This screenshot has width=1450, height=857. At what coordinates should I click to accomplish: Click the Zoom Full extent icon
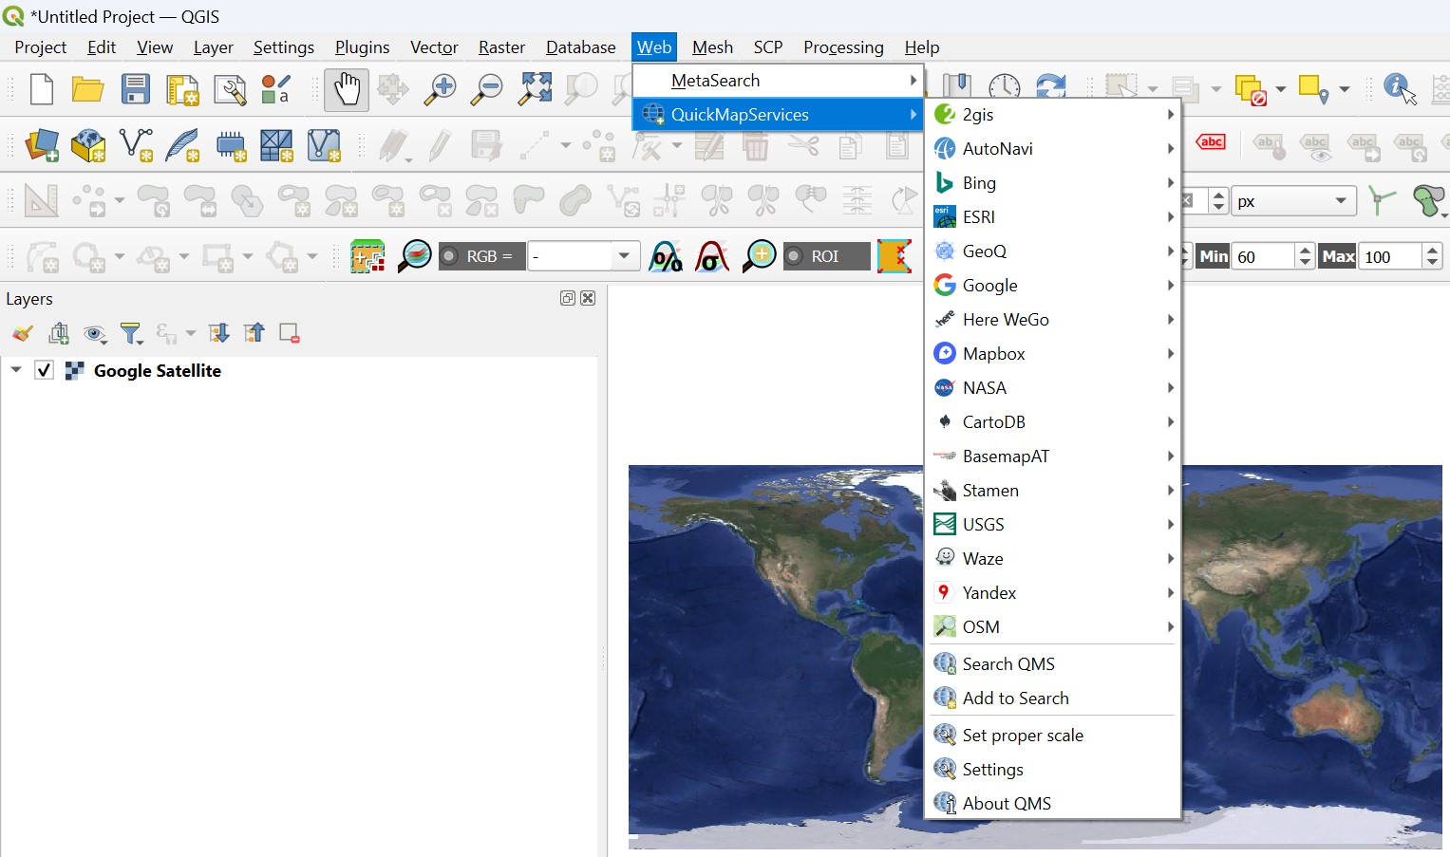[535, 89]
